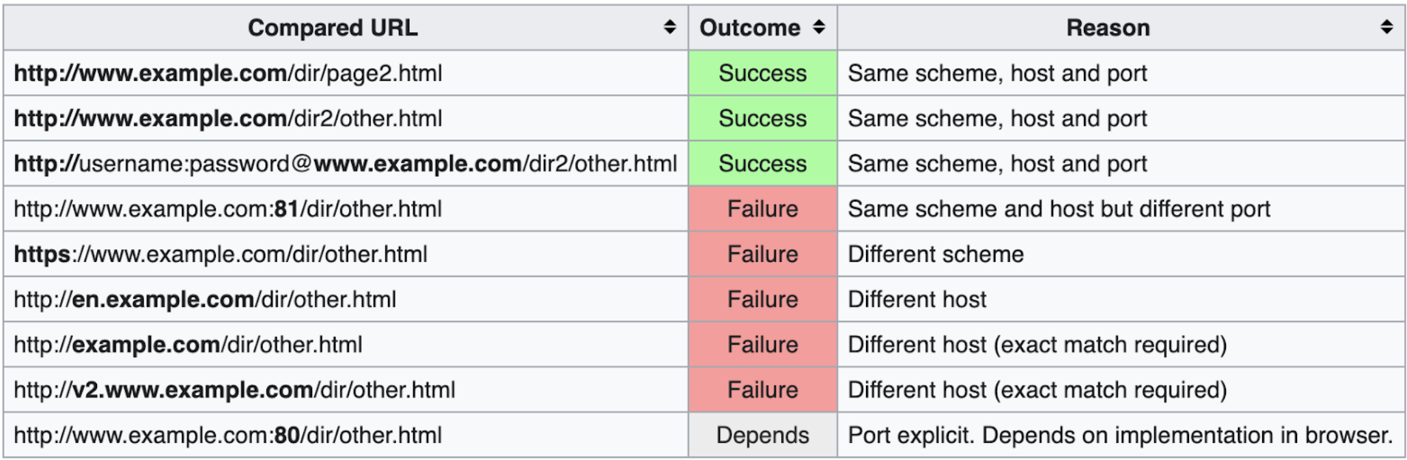Click the sort arrows in Outcome header
This screenshot has height=460, width=1407.
point(819,27)
